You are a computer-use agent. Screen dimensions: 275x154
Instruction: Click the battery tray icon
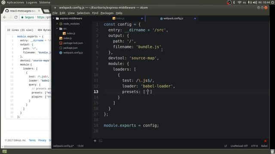(260, 2)
